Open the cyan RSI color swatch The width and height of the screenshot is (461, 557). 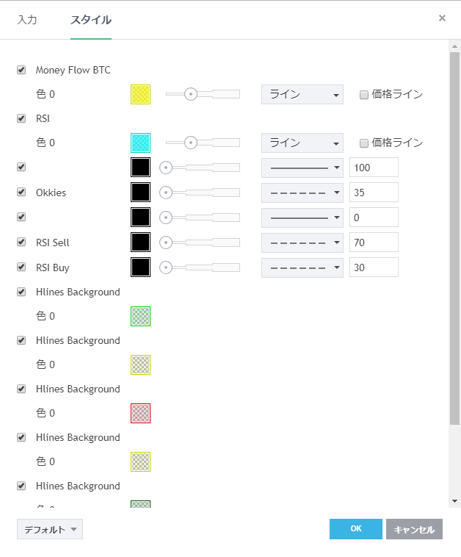pyautogui.click(x=140, y=143)
